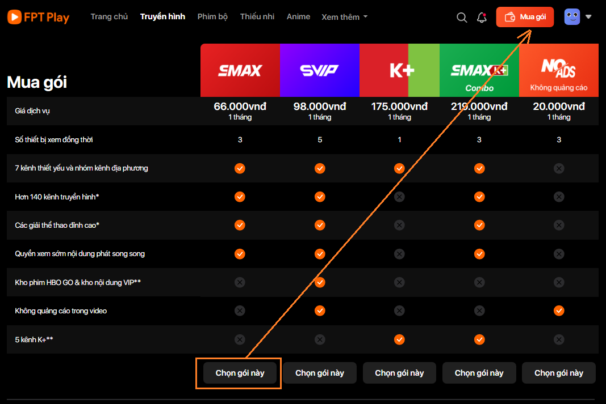The height and width of the screenshot is (404, 606).
Task: Click SVIP cross for 5 kênh K+
Action: click(x=320, y=339)
